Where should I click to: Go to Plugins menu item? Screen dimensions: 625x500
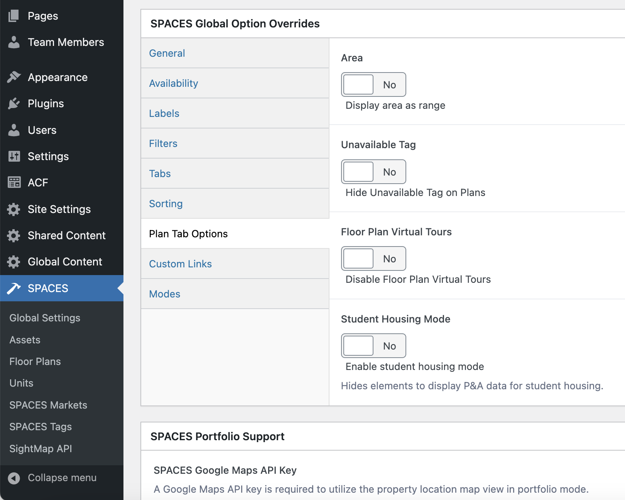tap(62, 103)
